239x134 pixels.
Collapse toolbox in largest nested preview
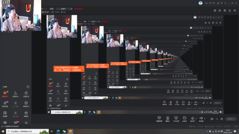67,79
